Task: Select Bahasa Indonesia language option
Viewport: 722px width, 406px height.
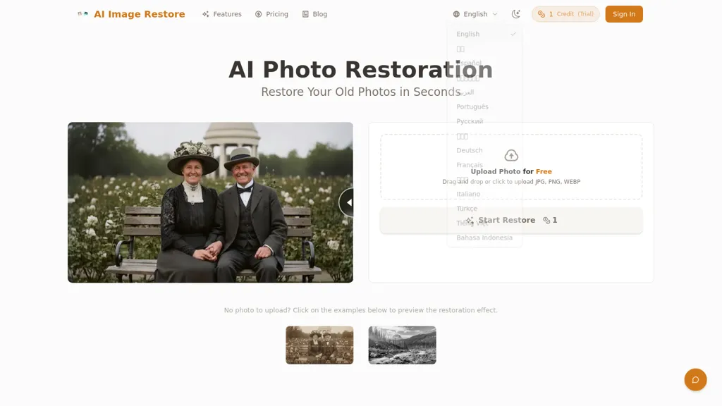Action: (x=485, y=238)
